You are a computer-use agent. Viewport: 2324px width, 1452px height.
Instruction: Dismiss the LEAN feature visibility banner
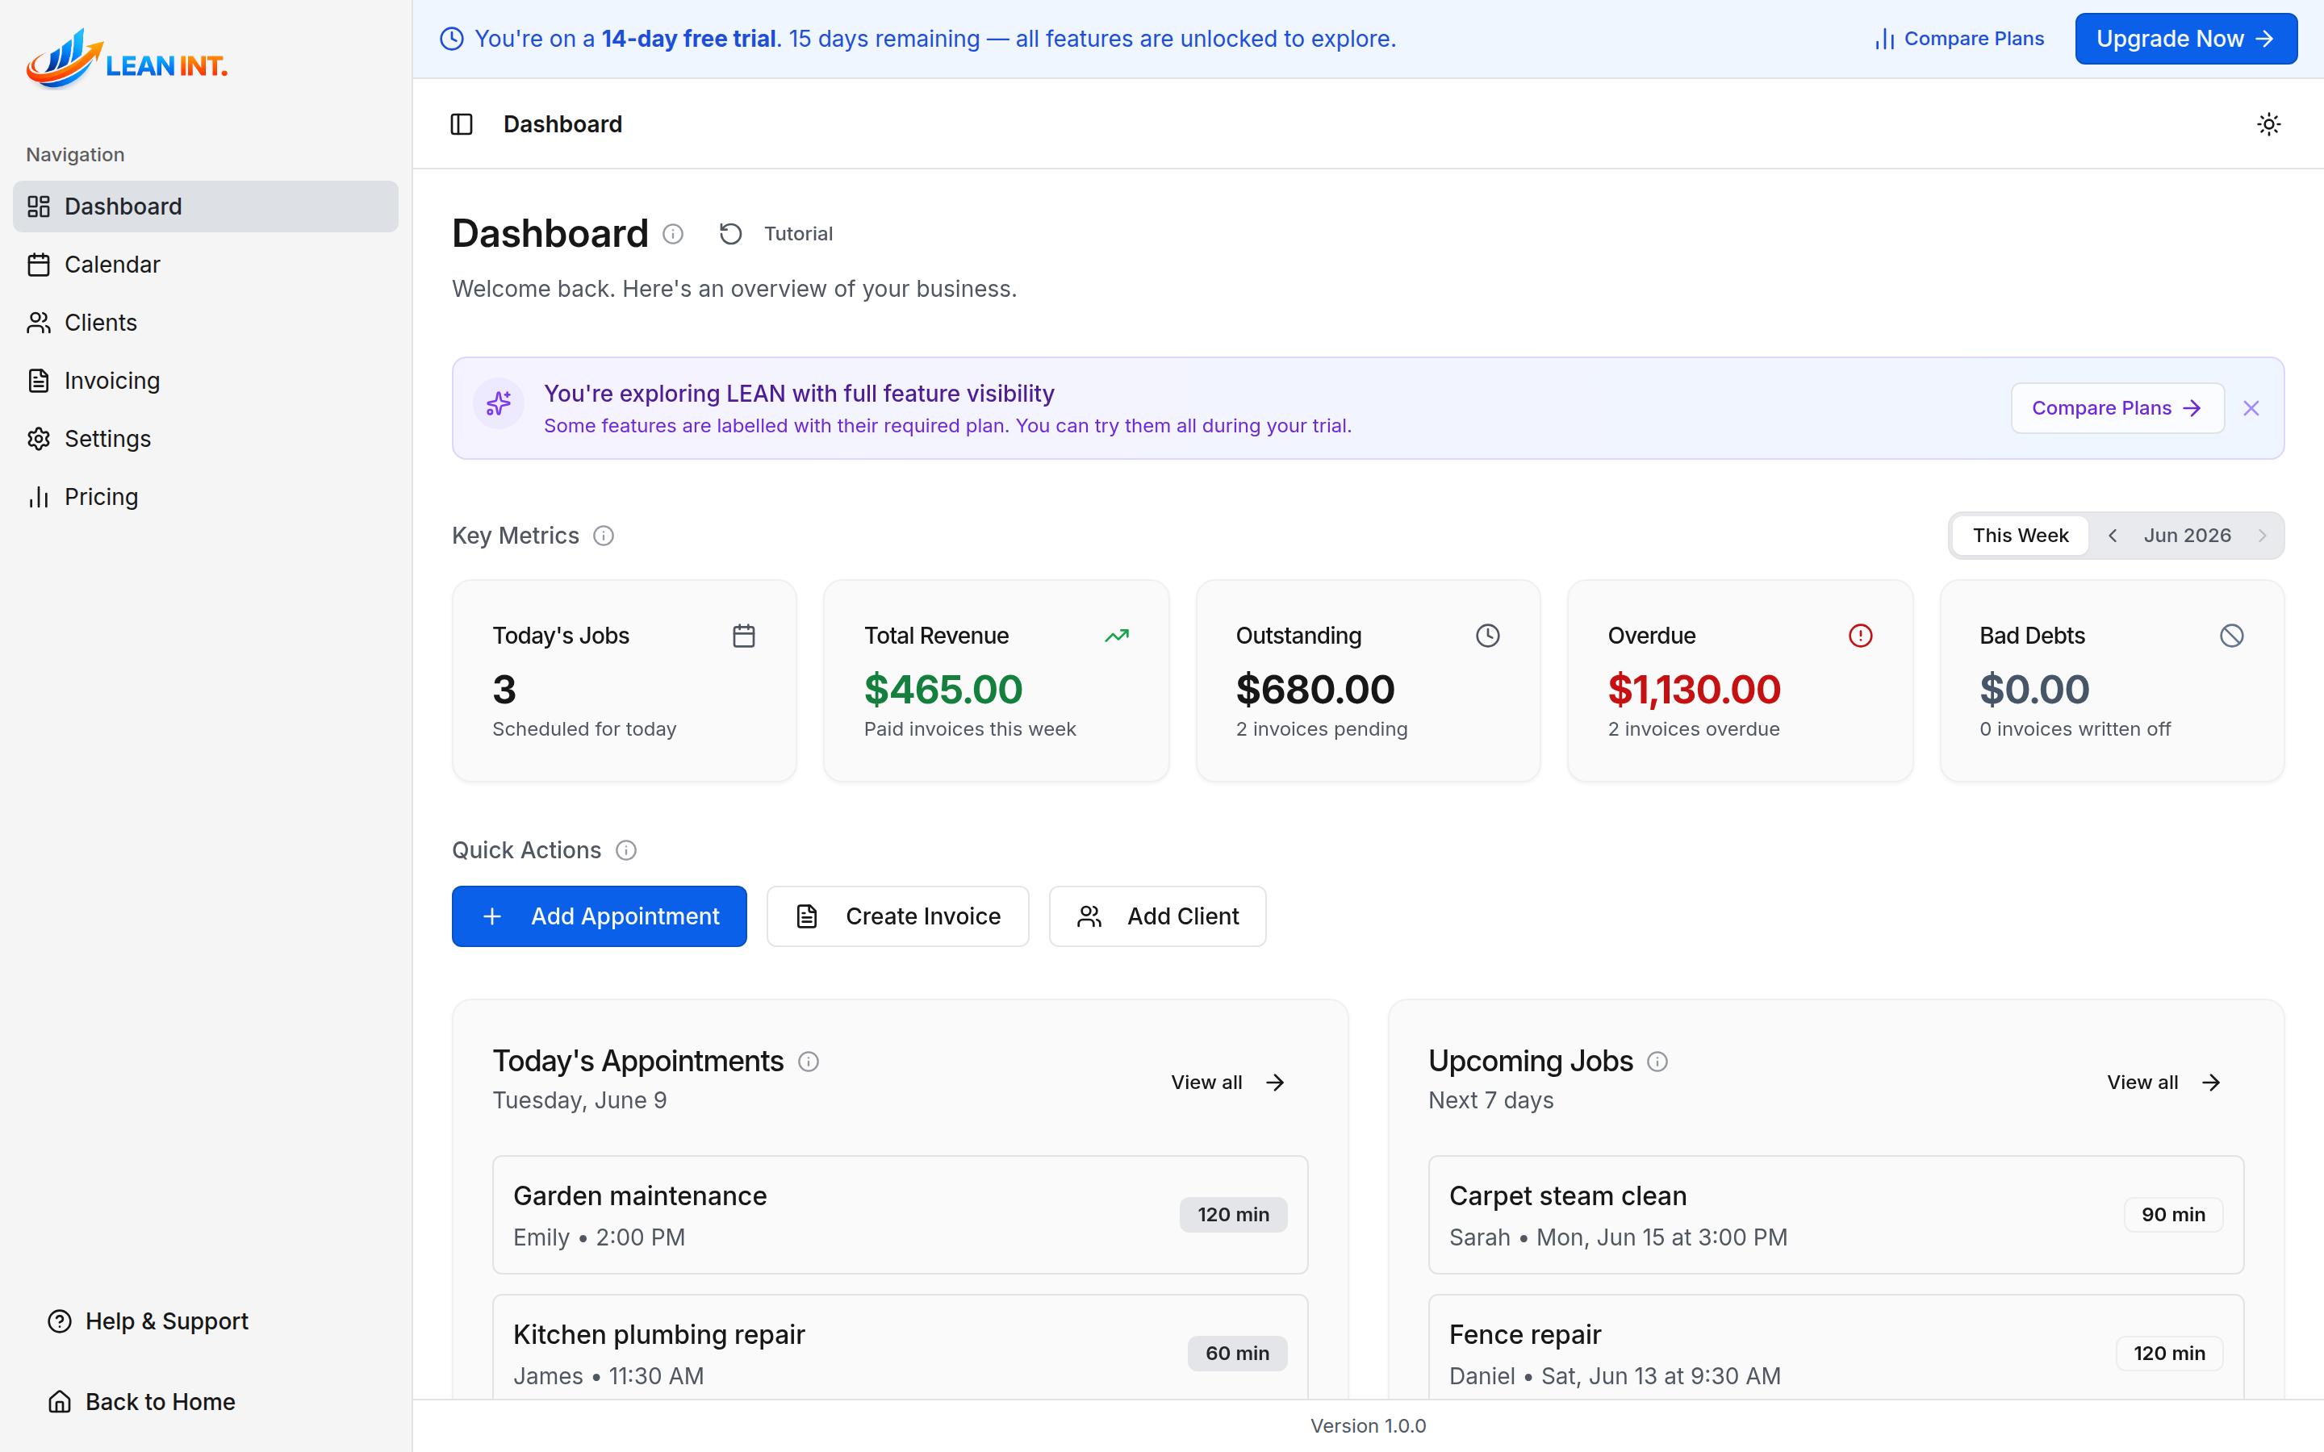point(2251,408)
